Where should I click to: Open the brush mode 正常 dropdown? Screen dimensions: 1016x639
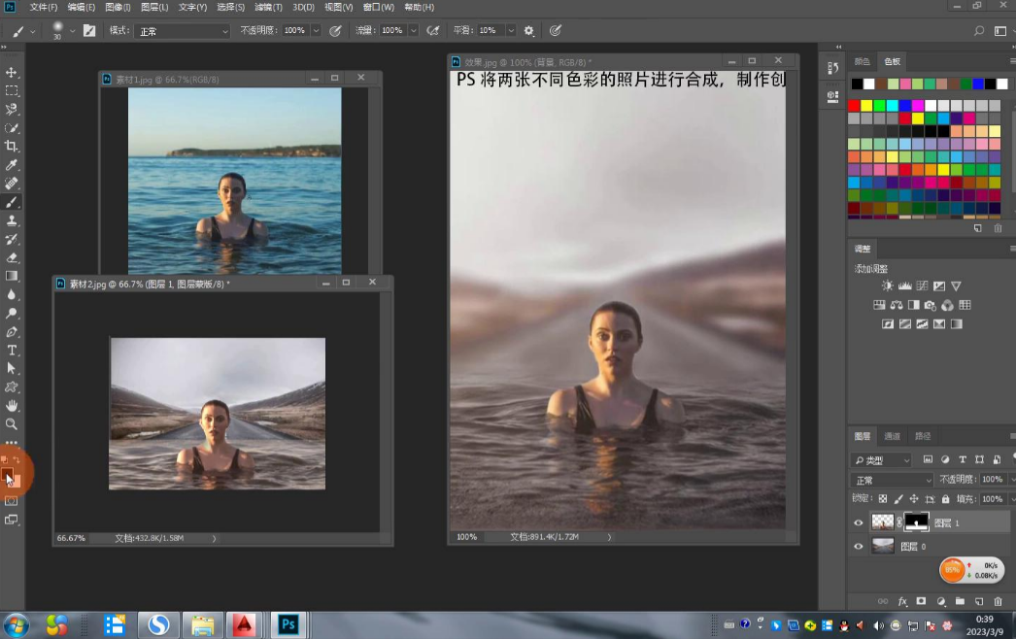184,31
